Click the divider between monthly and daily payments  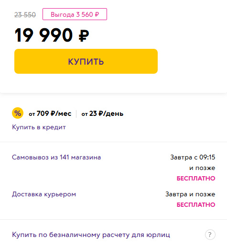click(76, 114)
